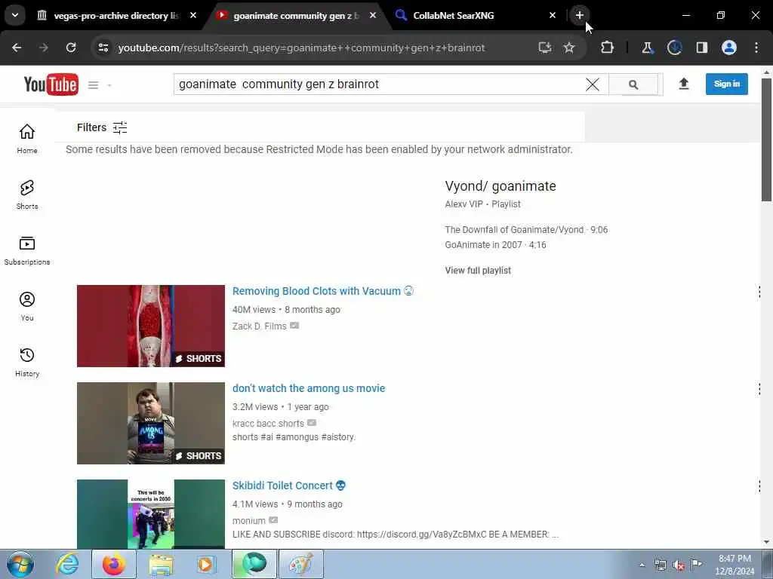This screenshot has height=579, width=773.
Task: Bookmark this page with star icon
Action: 569,47
